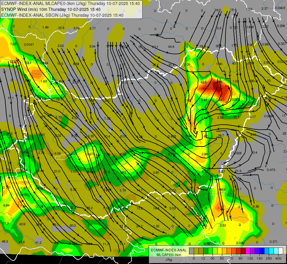Click the map value '36.7'
The width and height of the screenshot is (287, 264).
coord(221,136)
